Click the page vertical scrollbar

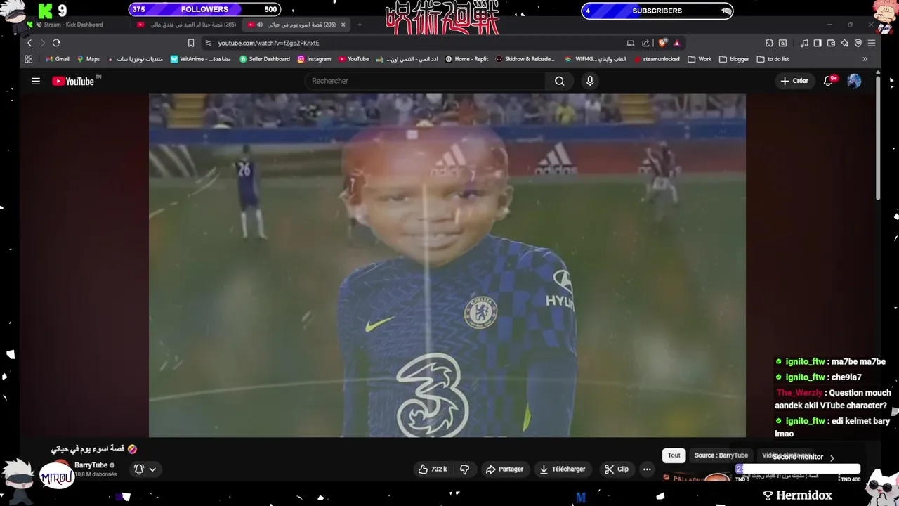tap(878, 136)
